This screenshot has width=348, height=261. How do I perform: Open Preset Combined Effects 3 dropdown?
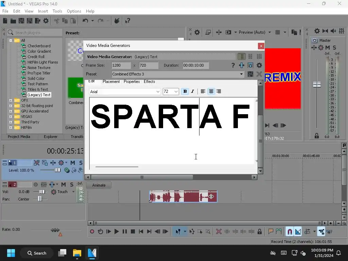241,74
